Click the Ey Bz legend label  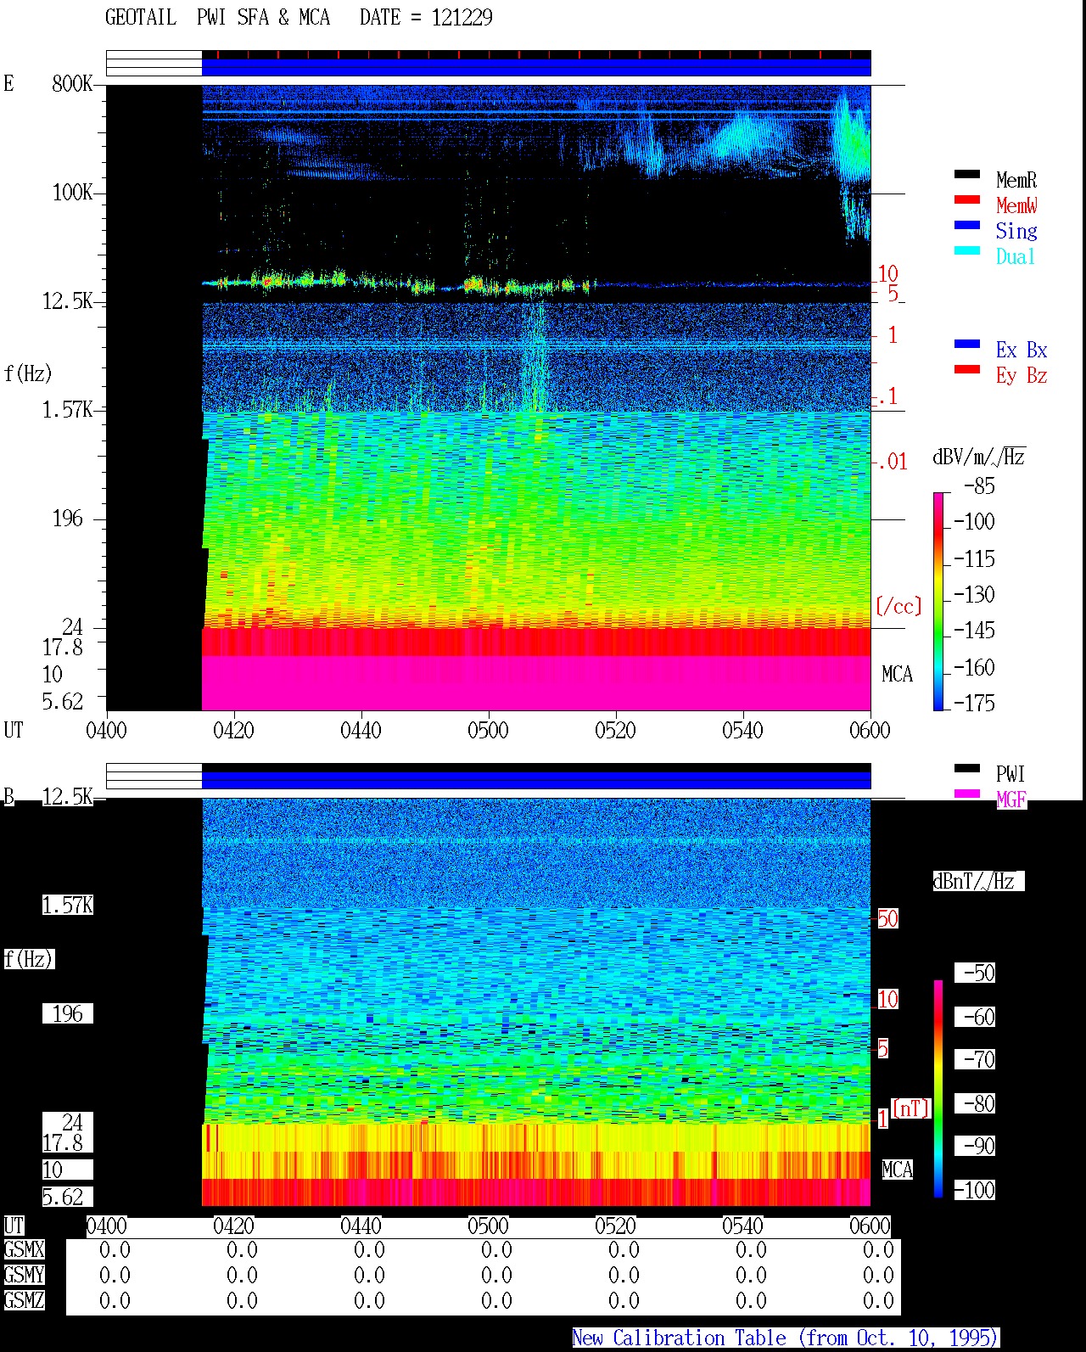(x=1022, y=375)
